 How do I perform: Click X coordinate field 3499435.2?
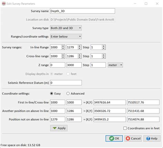(110, 119)
